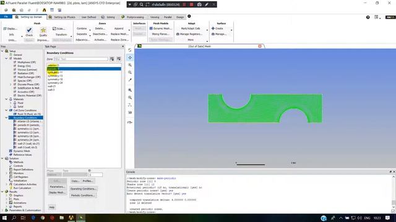Open the Combine dropdown arrow
The height and width of the screenshot is (222, 396).
coord(90,30)
